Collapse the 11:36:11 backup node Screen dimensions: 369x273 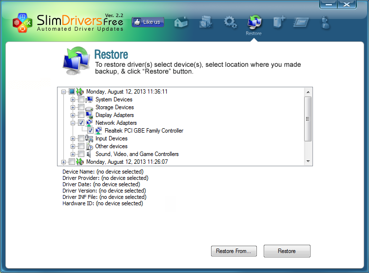pyautogui.click(x=63, y=92)
